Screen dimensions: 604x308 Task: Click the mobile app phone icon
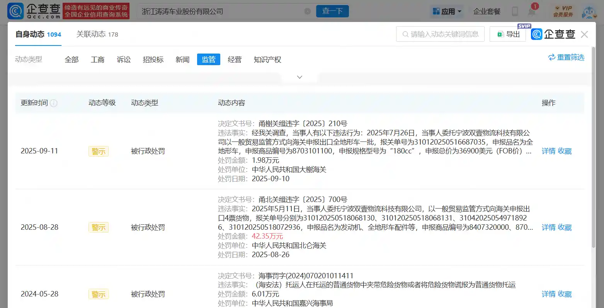pos(515,12)
